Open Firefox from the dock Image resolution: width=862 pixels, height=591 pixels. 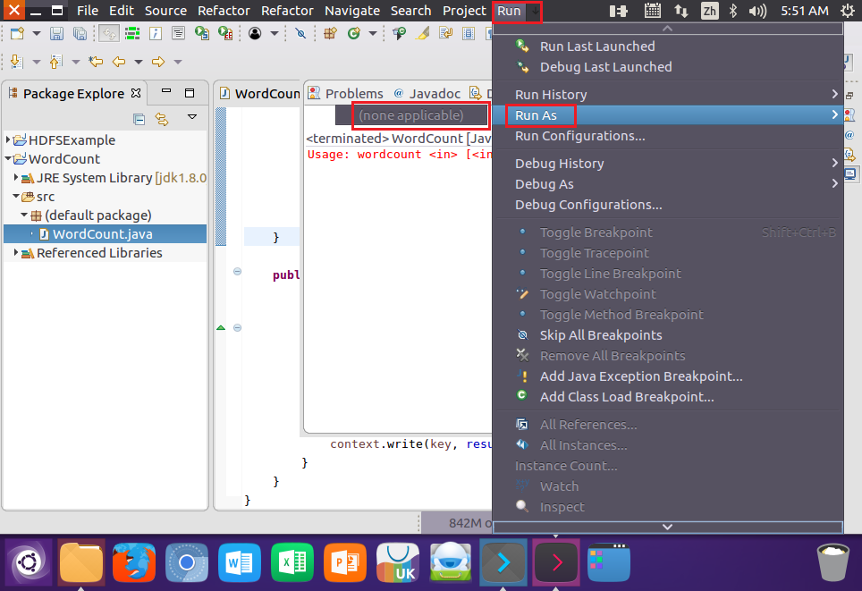[133, 561]
